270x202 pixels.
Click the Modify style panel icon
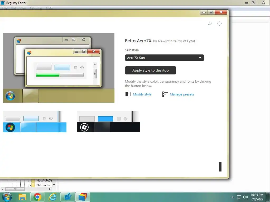pyautogui.click(x=128, y=94)
